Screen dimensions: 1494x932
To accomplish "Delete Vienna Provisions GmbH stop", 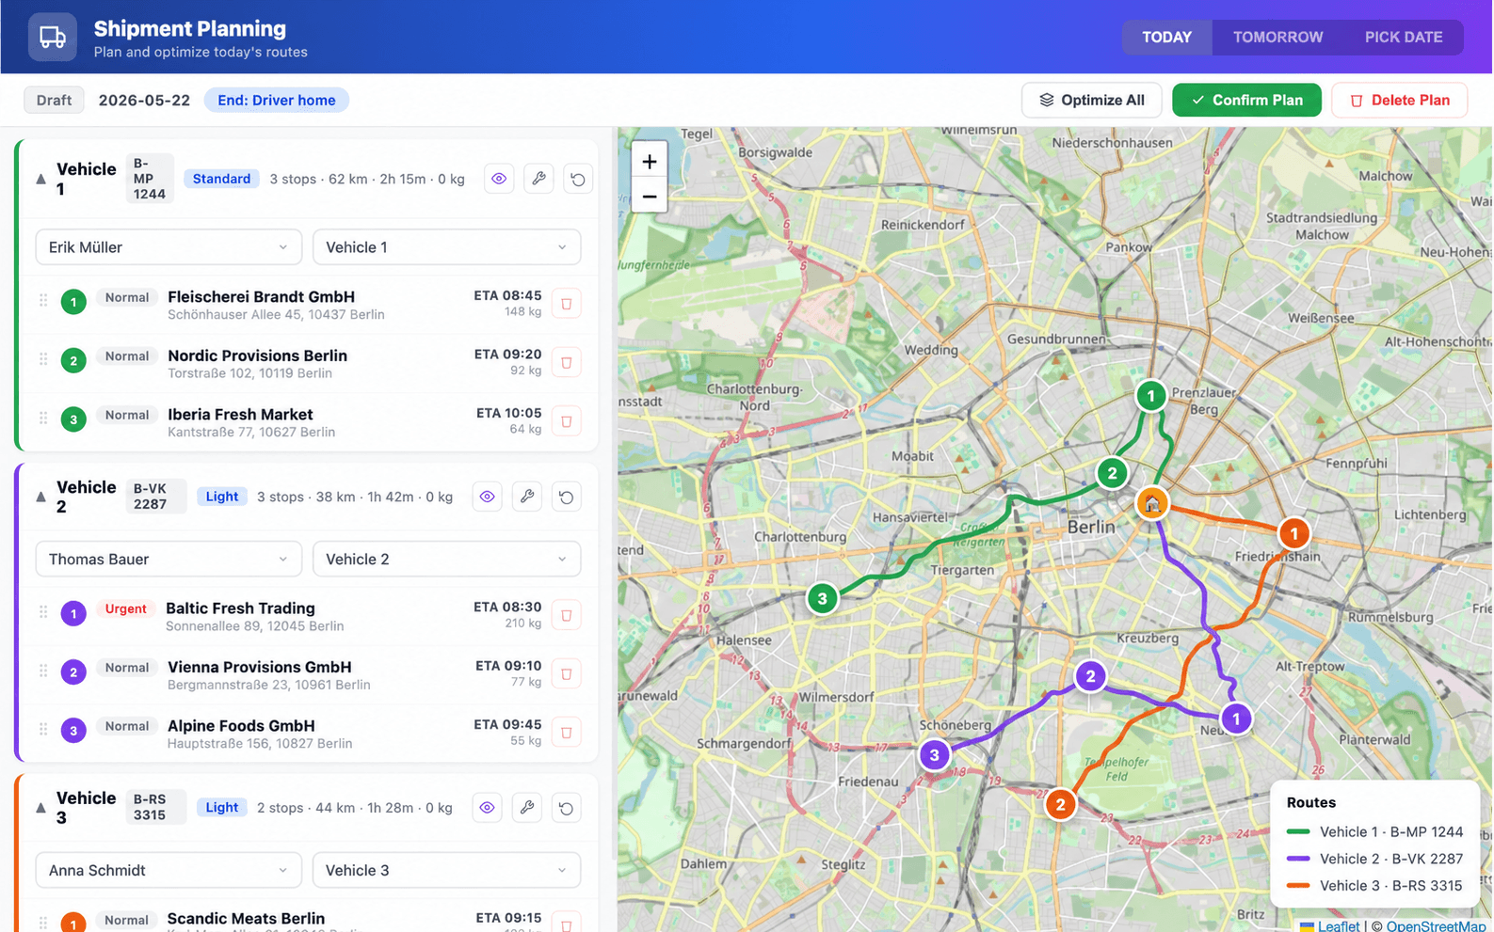I will tap(567, 674).
